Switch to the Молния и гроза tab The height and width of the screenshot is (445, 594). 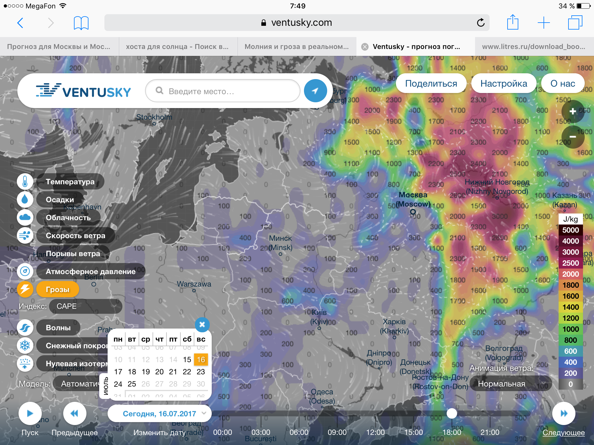(x=296, y=47)
